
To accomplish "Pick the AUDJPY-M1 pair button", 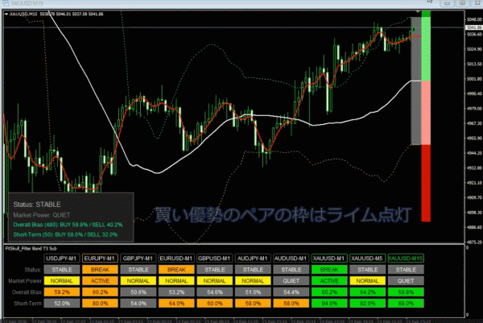I will tap(253, 257).
